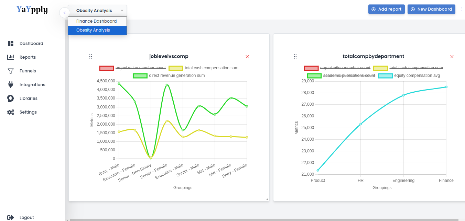Viewport: 465px width, 221px height.
Task: Remove the totalcompbydepartment chart with red X
Action: point(452,57)
